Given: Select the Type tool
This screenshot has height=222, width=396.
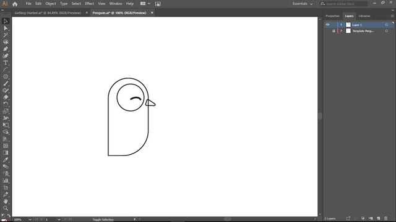Looking at the screenshot, I should pyautogui.click(x=6, y=63).
